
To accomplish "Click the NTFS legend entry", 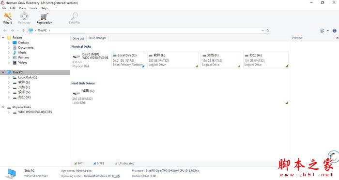I will [99, 164].
